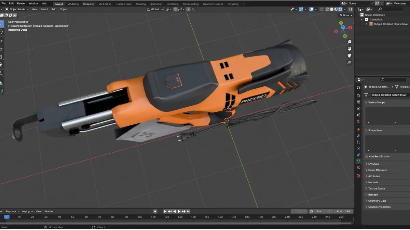Open the Global transform orientation dropdown

(155, 9)
